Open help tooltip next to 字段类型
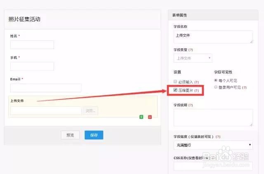 coord(191,50)
